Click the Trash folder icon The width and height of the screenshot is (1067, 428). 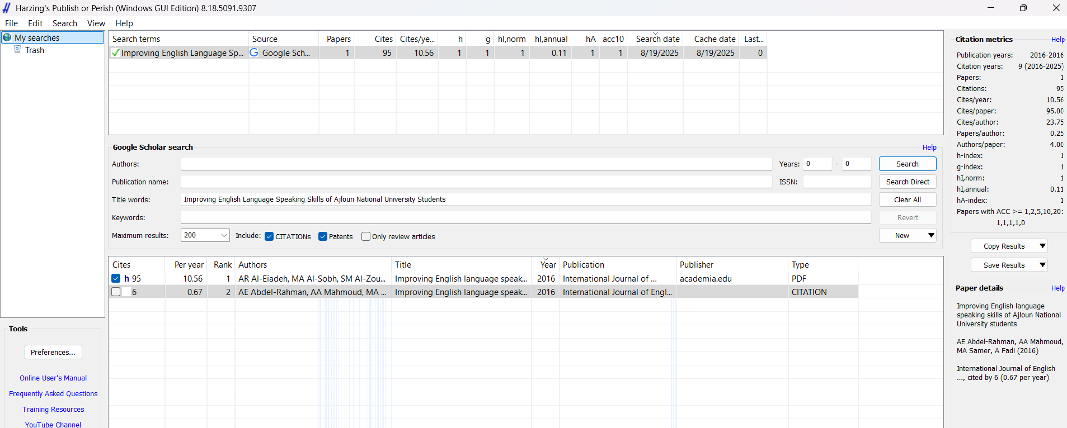point(17,50)
